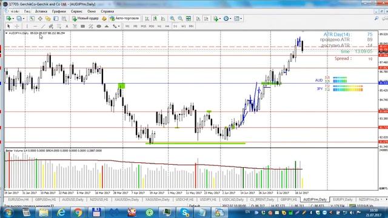Select the triangle shape tool
The height and width of the screenshot is (218, 388).
pyautogui.click(x=107, y=26)
